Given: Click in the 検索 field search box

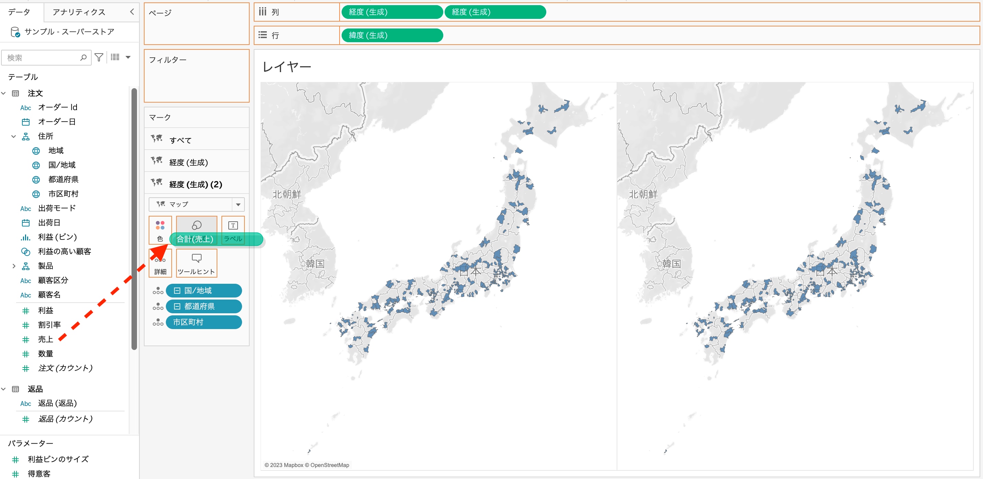Looking at the screenshot, I should 46,58.
